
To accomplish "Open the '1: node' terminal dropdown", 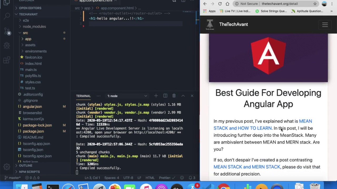I will 127,96.
